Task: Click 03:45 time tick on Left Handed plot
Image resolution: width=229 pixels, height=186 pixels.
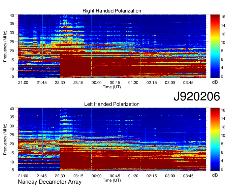Action: pyautogui.click(x=188, y=176)
